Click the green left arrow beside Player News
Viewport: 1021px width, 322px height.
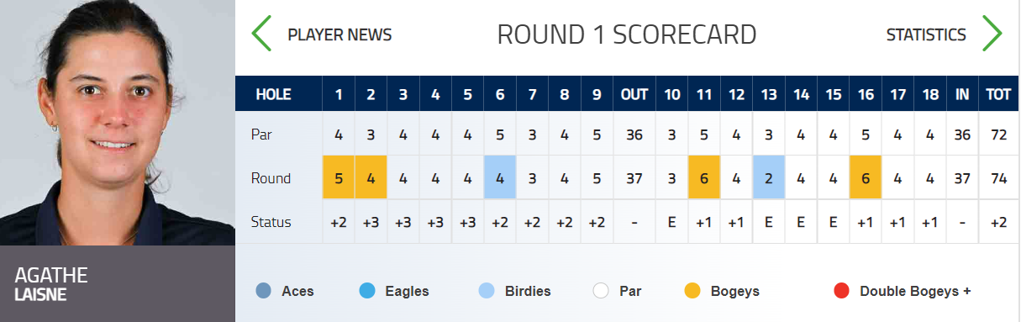coord(261,34)
